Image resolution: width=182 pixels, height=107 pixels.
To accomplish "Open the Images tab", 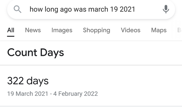I will (62, 30).
